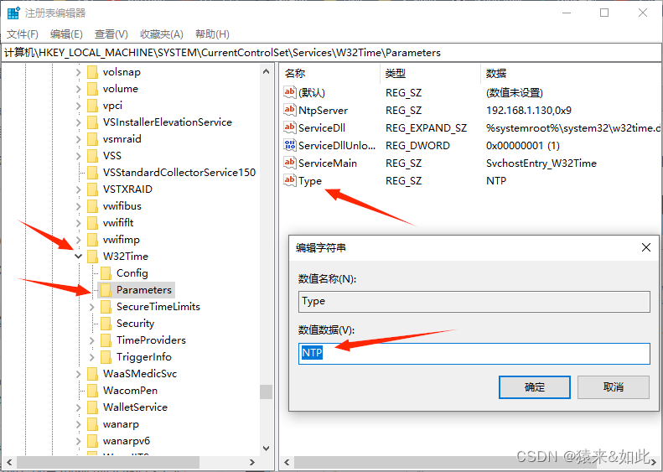The width and height of the screenshot is (663, 472).
Task: Expand the vwifimp node
Action: [78, 240]
